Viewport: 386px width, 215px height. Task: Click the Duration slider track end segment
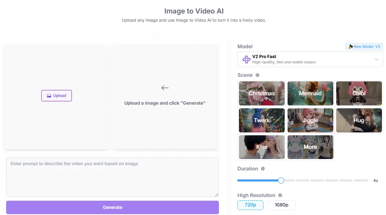361,181
